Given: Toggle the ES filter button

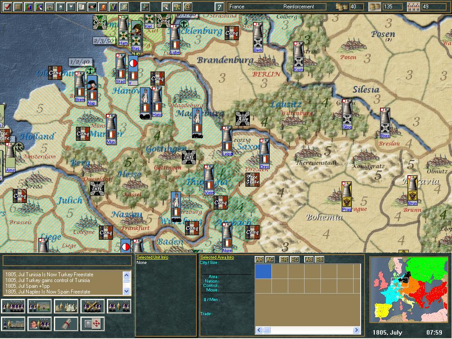Looking at the screenshot, I should 319,260.
